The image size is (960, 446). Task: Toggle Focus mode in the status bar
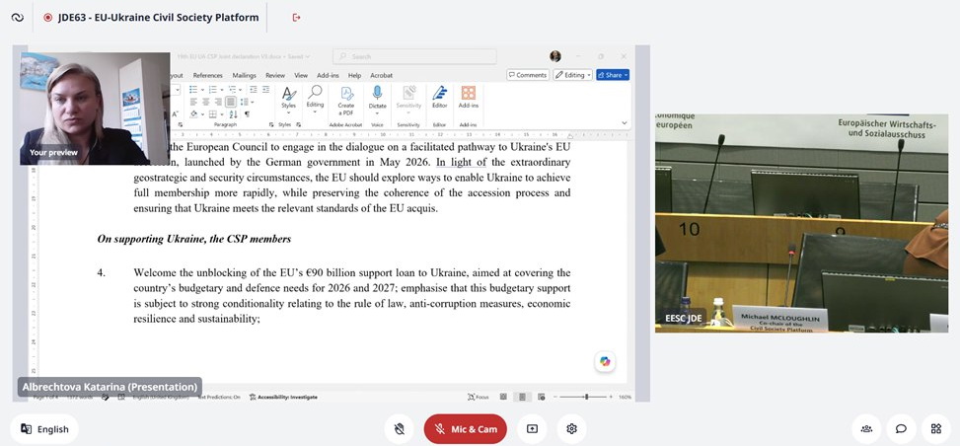(479, 397)
